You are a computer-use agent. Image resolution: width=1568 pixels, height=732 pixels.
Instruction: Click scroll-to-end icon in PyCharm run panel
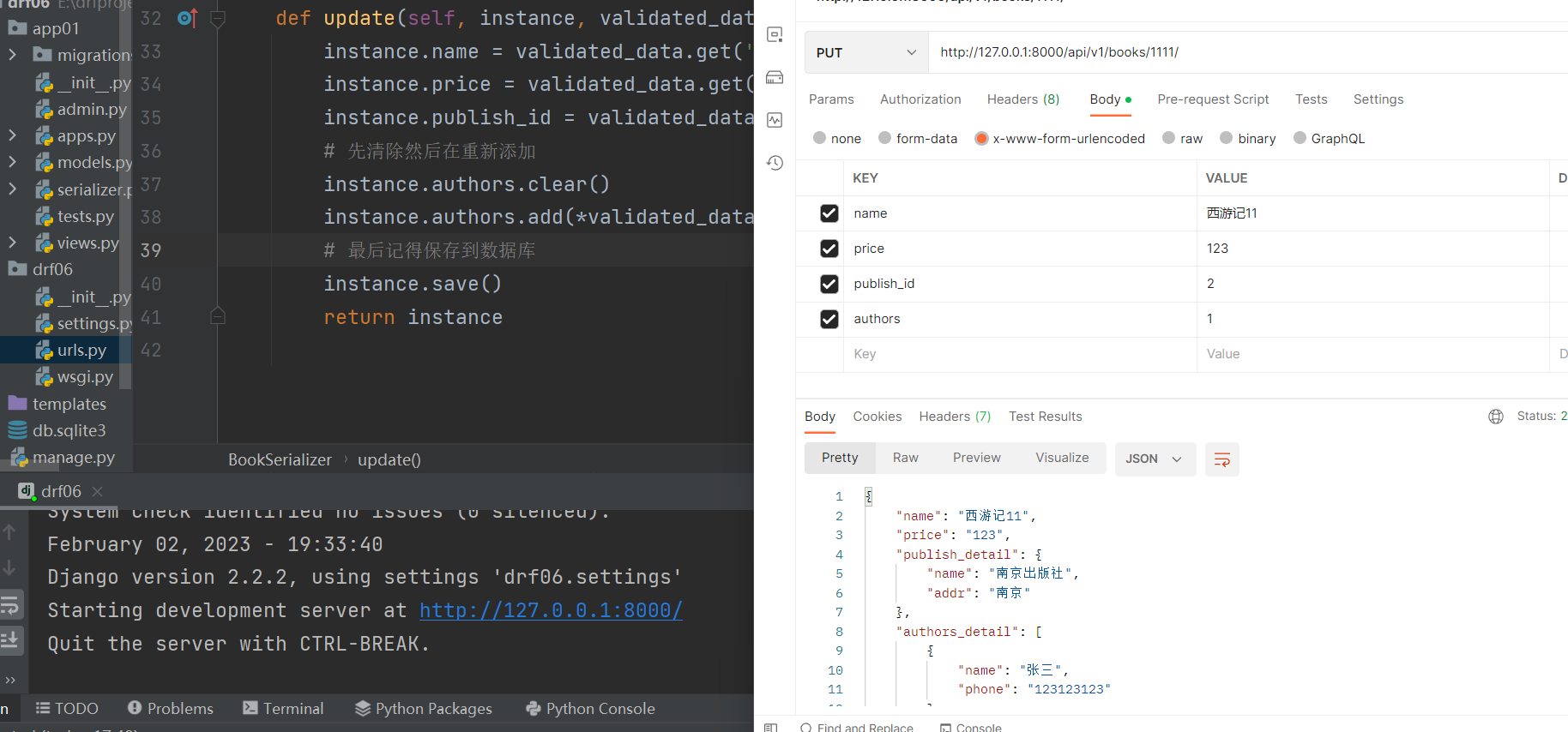point(10,639)
